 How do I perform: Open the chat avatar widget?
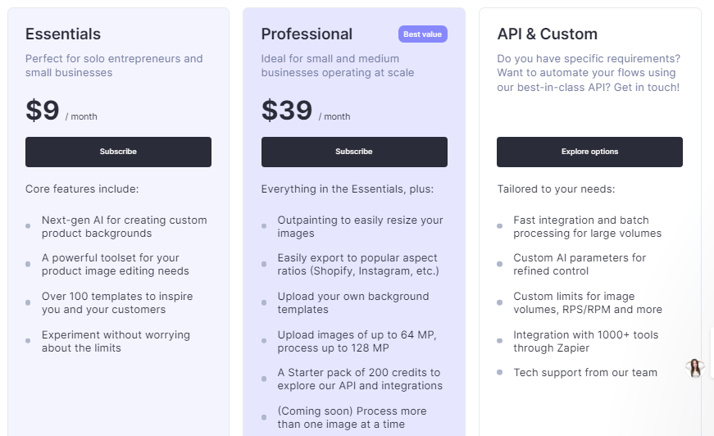[x=696, y=368]
